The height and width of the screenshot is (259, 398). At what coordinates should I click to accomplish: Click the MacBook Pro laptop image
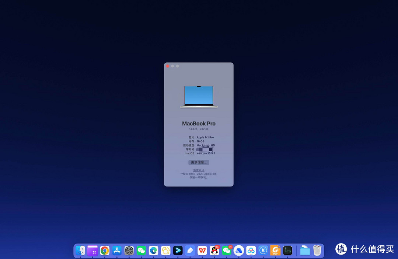point(199,97)
